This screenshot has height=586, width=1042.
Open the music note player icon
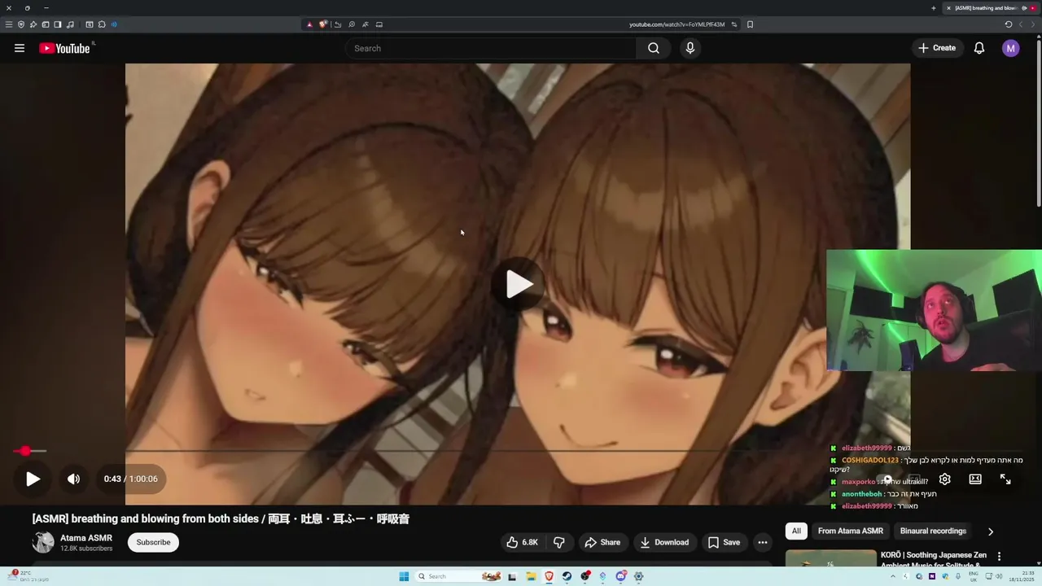70,24
